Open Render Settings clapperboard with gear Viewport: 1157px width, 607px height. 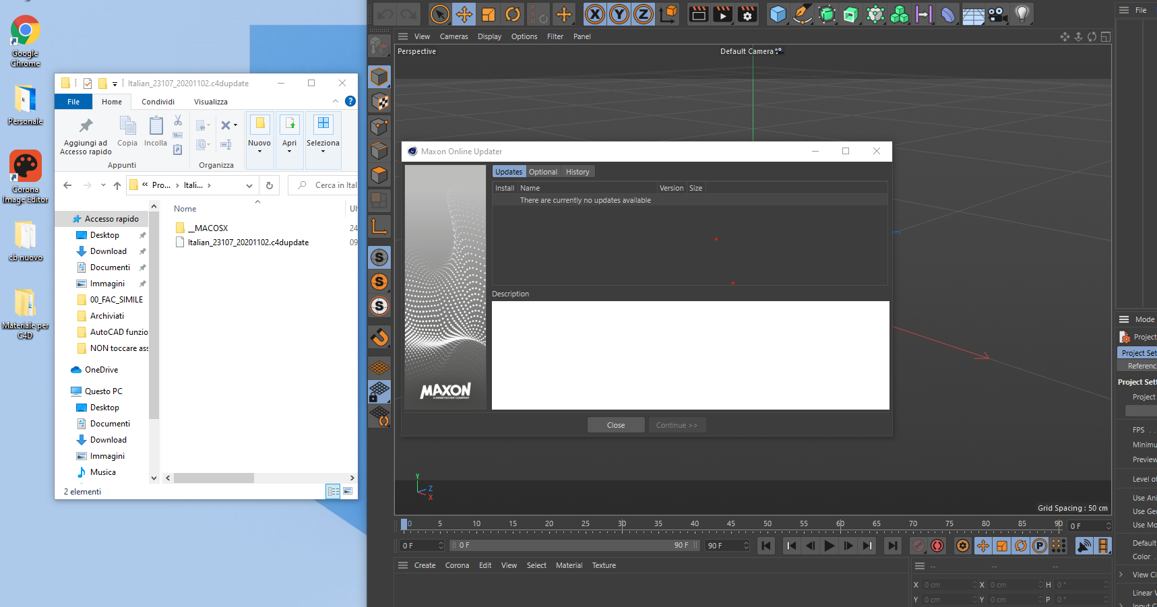(747, 14)
